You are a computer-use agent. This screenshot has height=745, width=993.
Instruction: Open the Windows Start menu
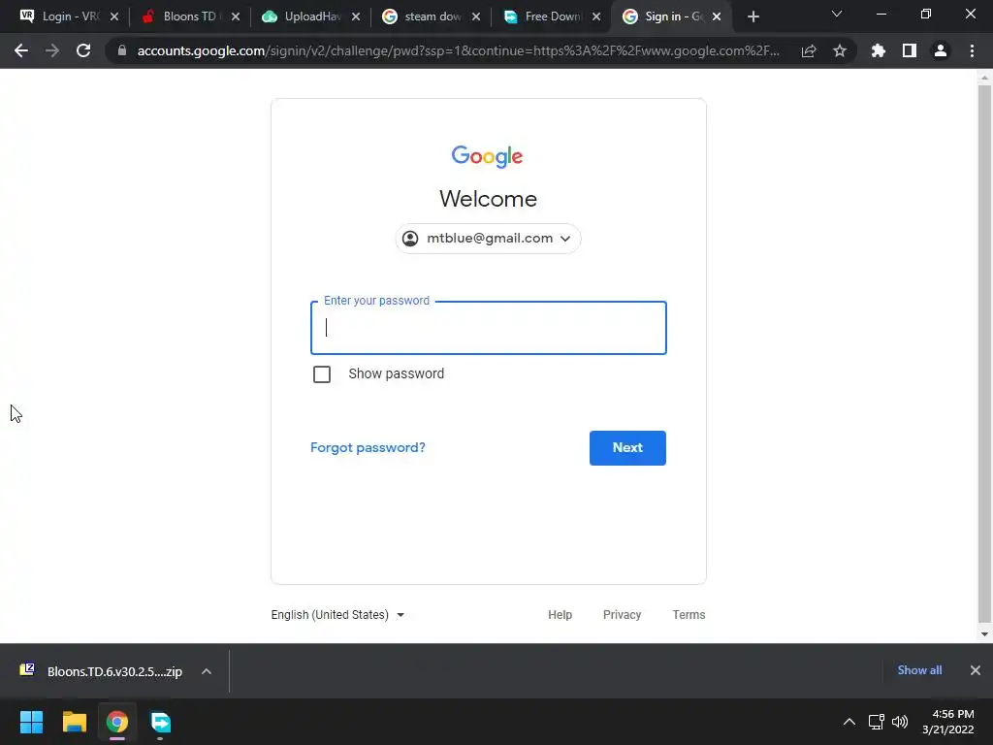pos(31,722)
